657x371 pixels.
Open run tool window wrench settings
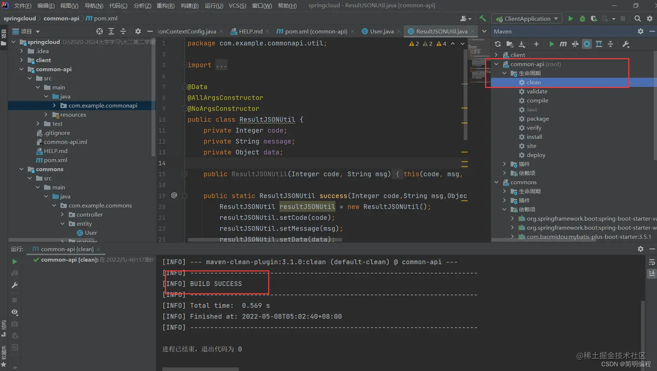[x=14, y=285]
